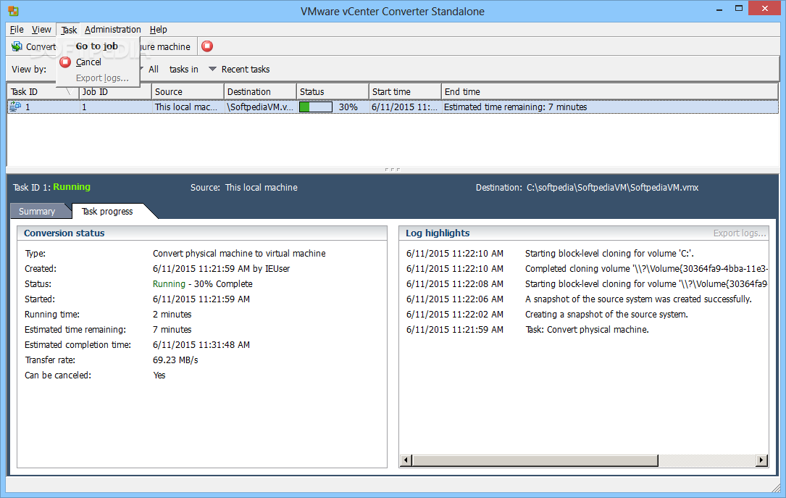Click 'Convert physical machine to virtual machine' type value

coord(239,253)
